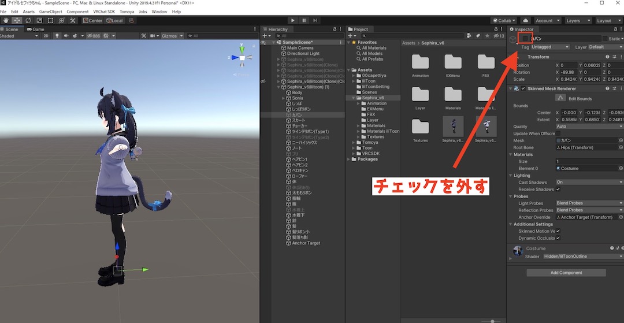The width and height of the screenshot is (624, 323).
Task: Open the GameObject menu
Action: tap(50, 12)
